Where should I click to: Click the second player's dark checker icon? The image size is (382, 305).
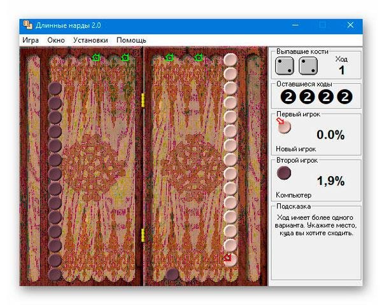tap(284, 173)
